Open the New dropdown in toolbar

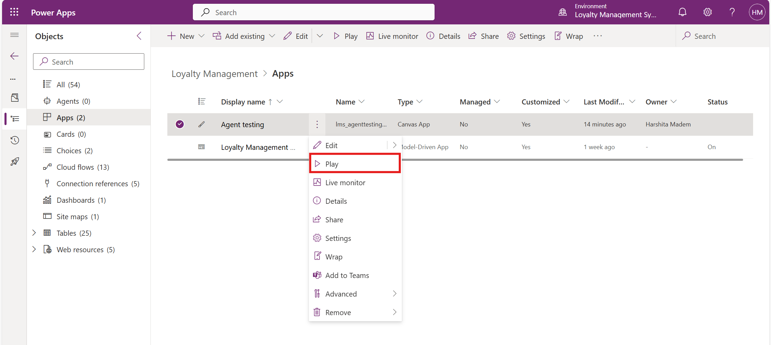[186, 36]
